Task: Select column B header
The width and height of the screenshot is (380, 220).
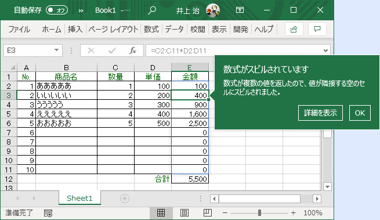Action: [x=66, y=67]
